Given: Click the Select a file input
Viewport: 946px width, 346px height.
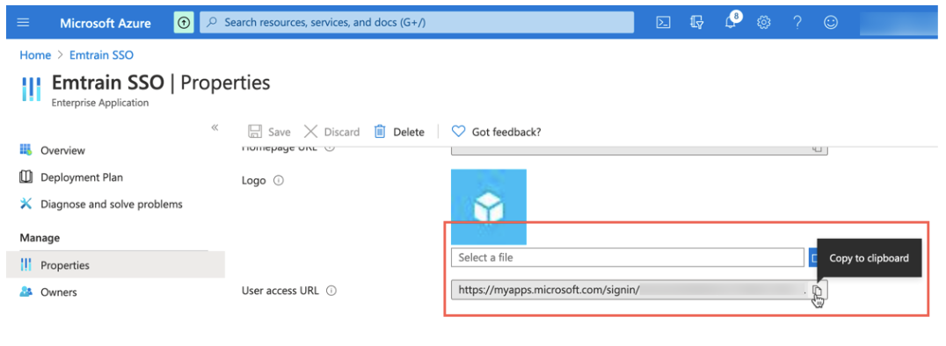Looking at the screenshot, I should tap(628, 257).
